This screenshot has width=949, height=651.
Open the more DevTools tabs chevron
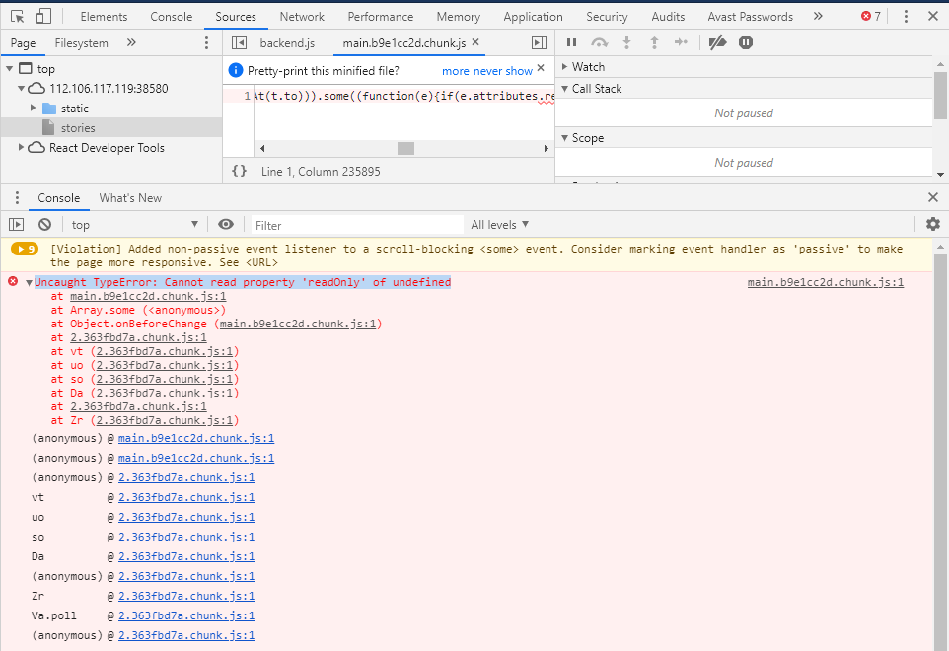coord(818,17)
